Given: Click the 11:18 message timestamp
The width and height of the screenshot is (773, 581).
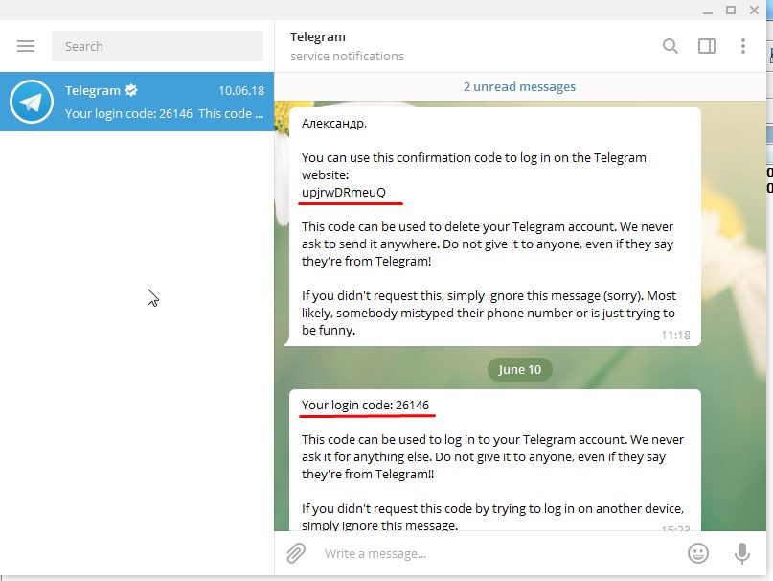Looking at the screenshot, I should [675, 336].
